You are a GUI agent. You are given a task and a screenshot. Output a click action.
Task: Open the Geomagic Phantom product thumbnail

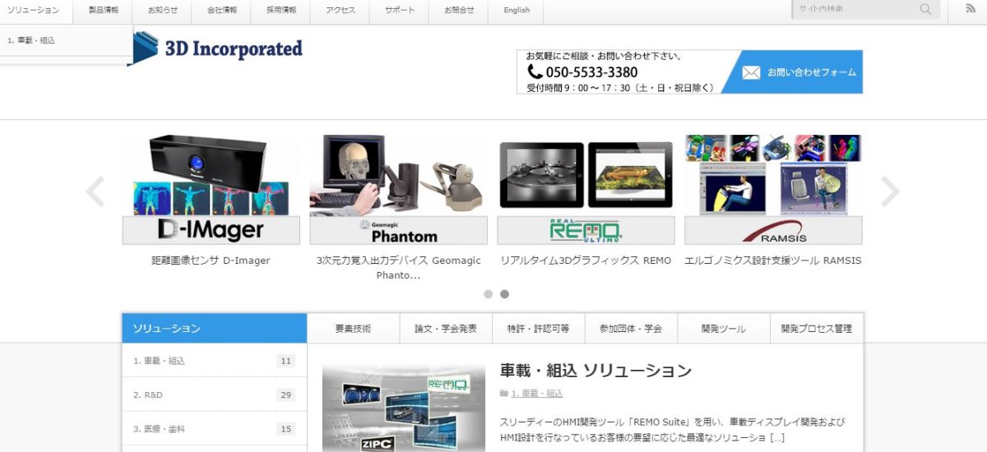click(398, 189)
